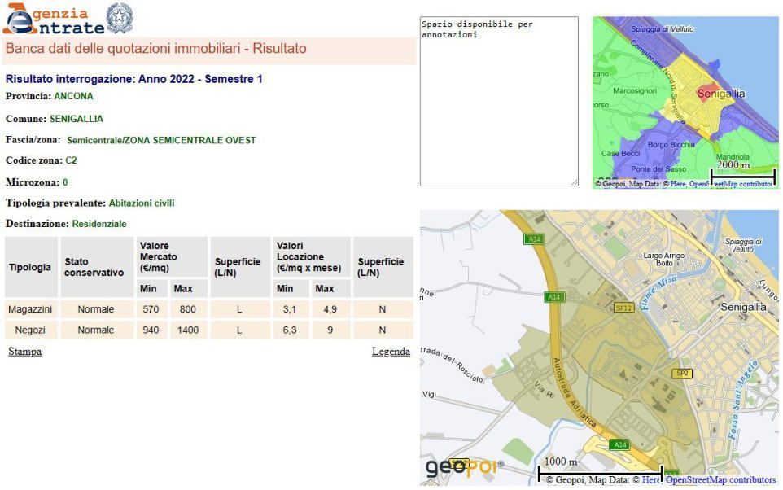Image resolution: width=783 pixels, height=490 pixels.
Task: Click Magazzini rental maximum 4,9
Action: tap(330, 309)
